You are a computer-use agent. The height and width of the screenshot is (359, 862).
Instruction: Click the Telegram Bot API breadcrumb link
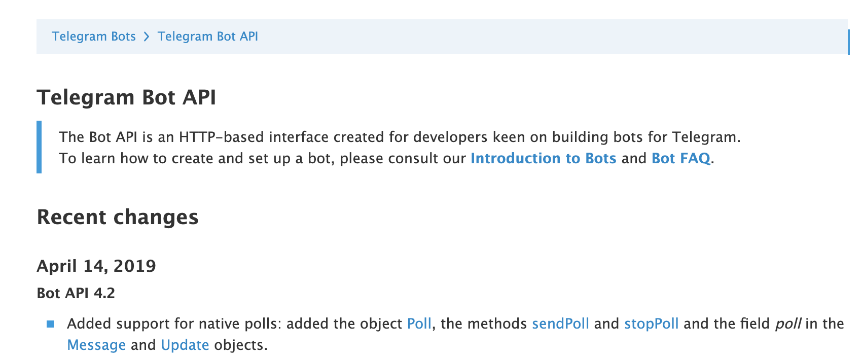click(208, 37)
